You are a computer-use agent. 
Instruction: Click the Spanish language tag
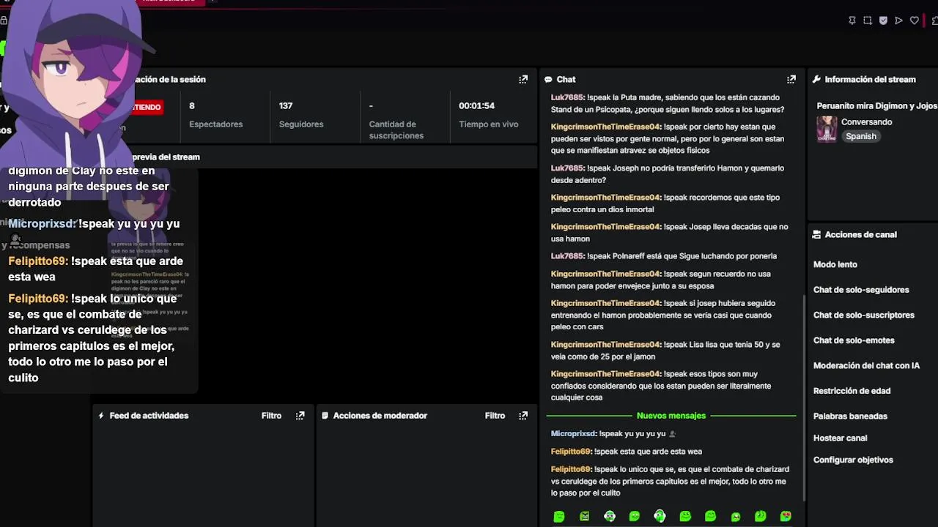860,136
